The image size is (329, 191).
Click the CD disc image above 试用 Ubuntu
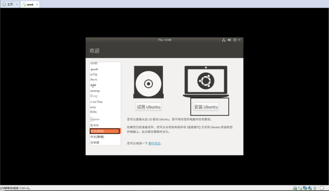click(149, 82)
